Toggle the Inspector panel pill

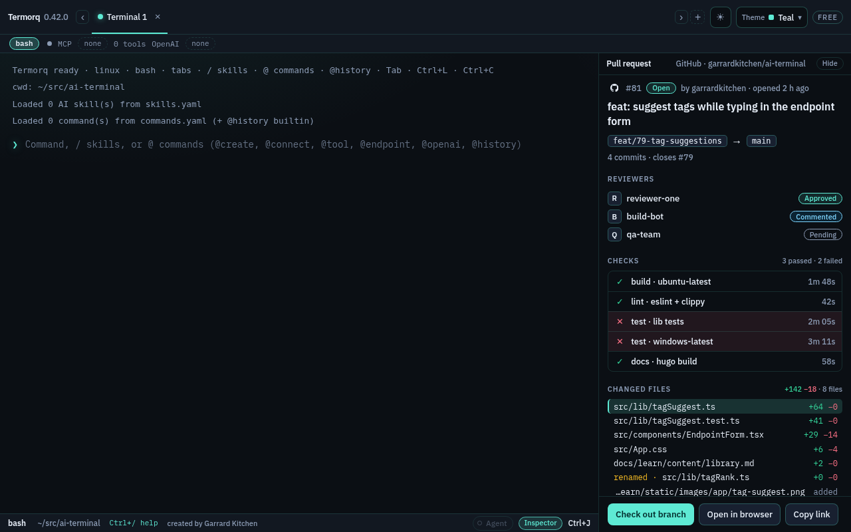[x=541, y=523]
